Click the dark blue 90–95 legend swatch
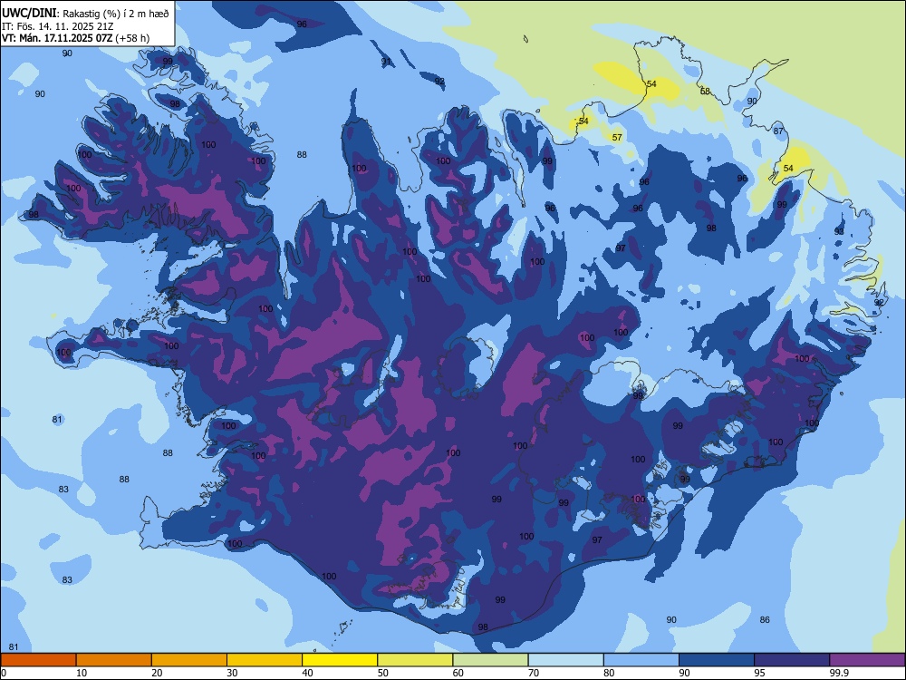This screenshot has height=680, width=906. tap(717, 660)
